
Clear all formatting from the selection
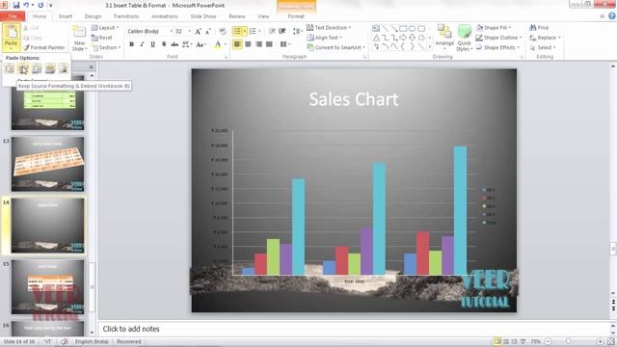click(223, 31)
